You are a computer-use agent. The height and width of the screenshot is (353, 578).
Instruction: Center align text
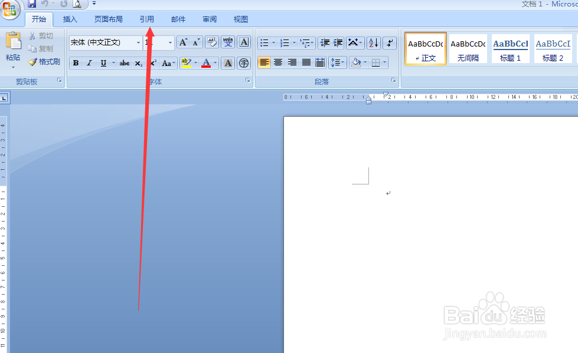point(278,62)
